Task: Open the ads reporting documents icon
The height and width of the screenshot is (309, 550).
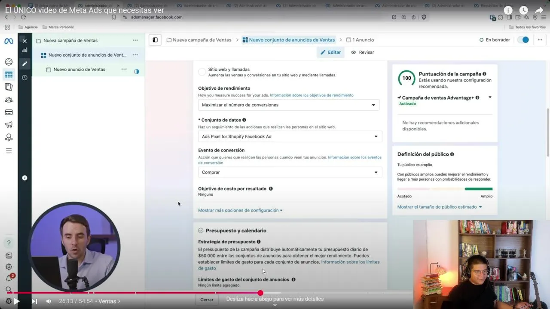Action: coord(9,87)
